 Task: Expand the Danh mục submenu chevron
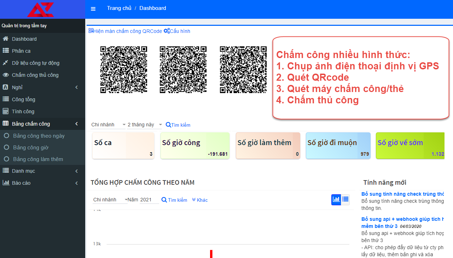pos(77,171)
